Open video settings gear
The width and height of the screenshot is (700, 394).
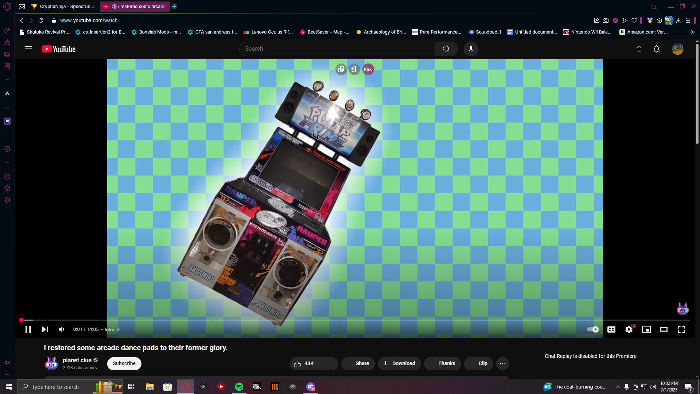[629, 329]
